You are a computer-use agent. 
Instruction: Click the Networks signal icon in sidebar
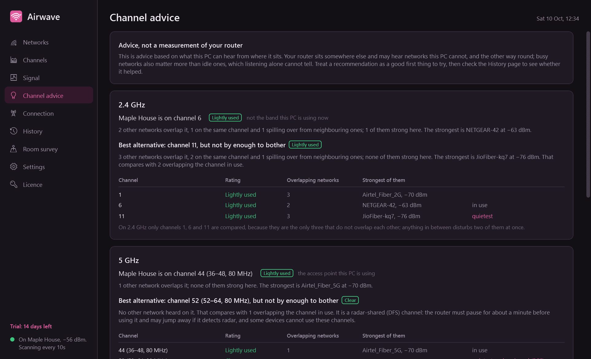coord(14,42)
